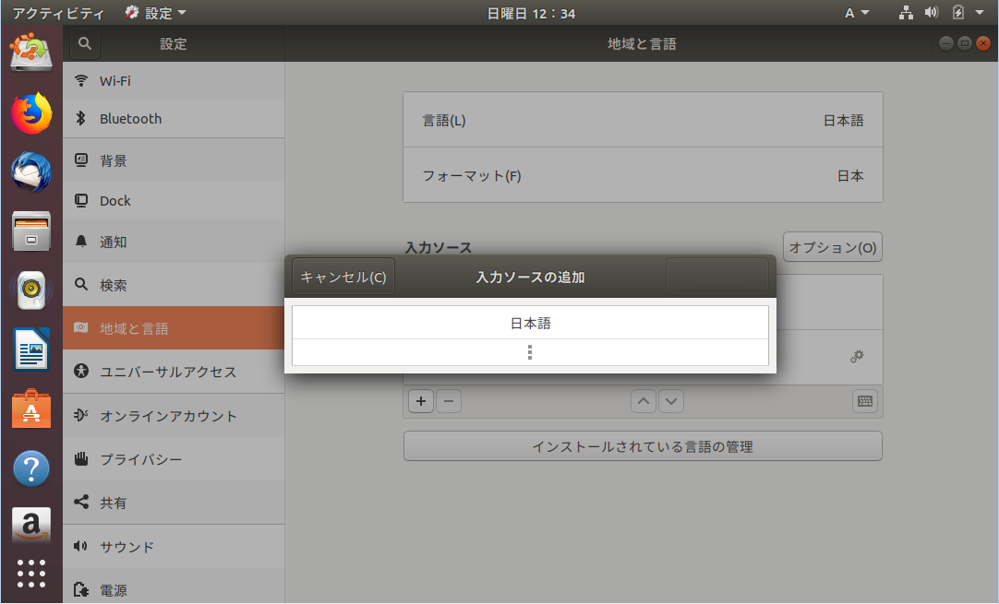Open Rhythmbox music player in dock
Screen dimensions: 999x604
pos(31,290)
